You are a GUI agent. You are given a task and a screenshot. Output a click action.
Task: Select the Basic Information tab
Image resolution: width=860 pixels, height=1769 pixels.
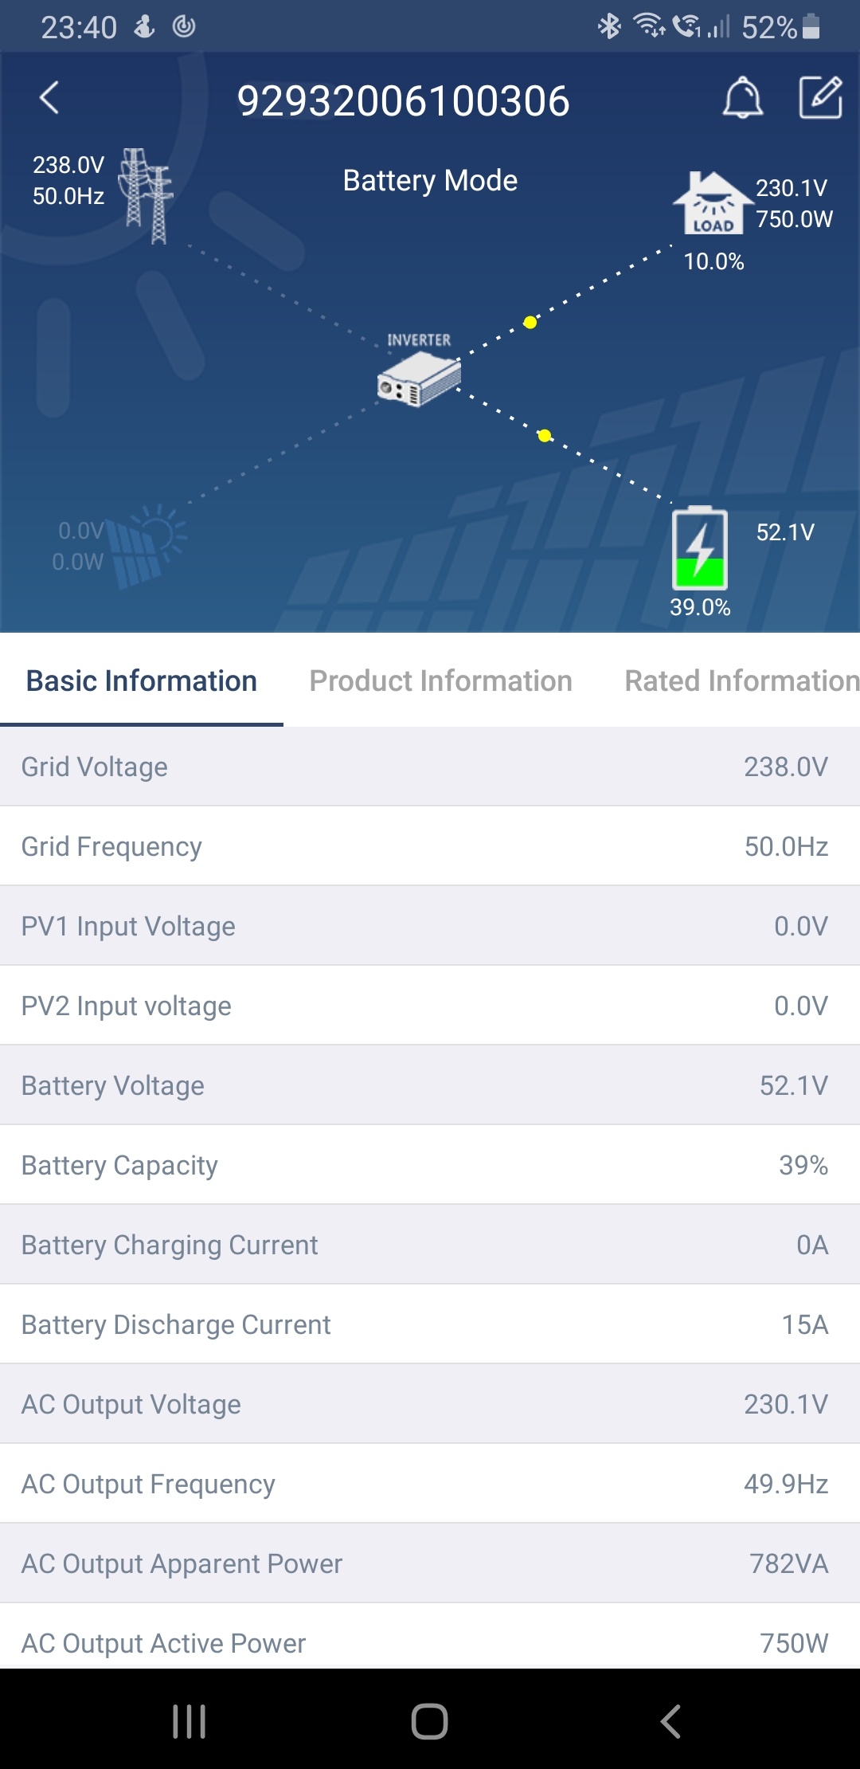tap(142, 681)
